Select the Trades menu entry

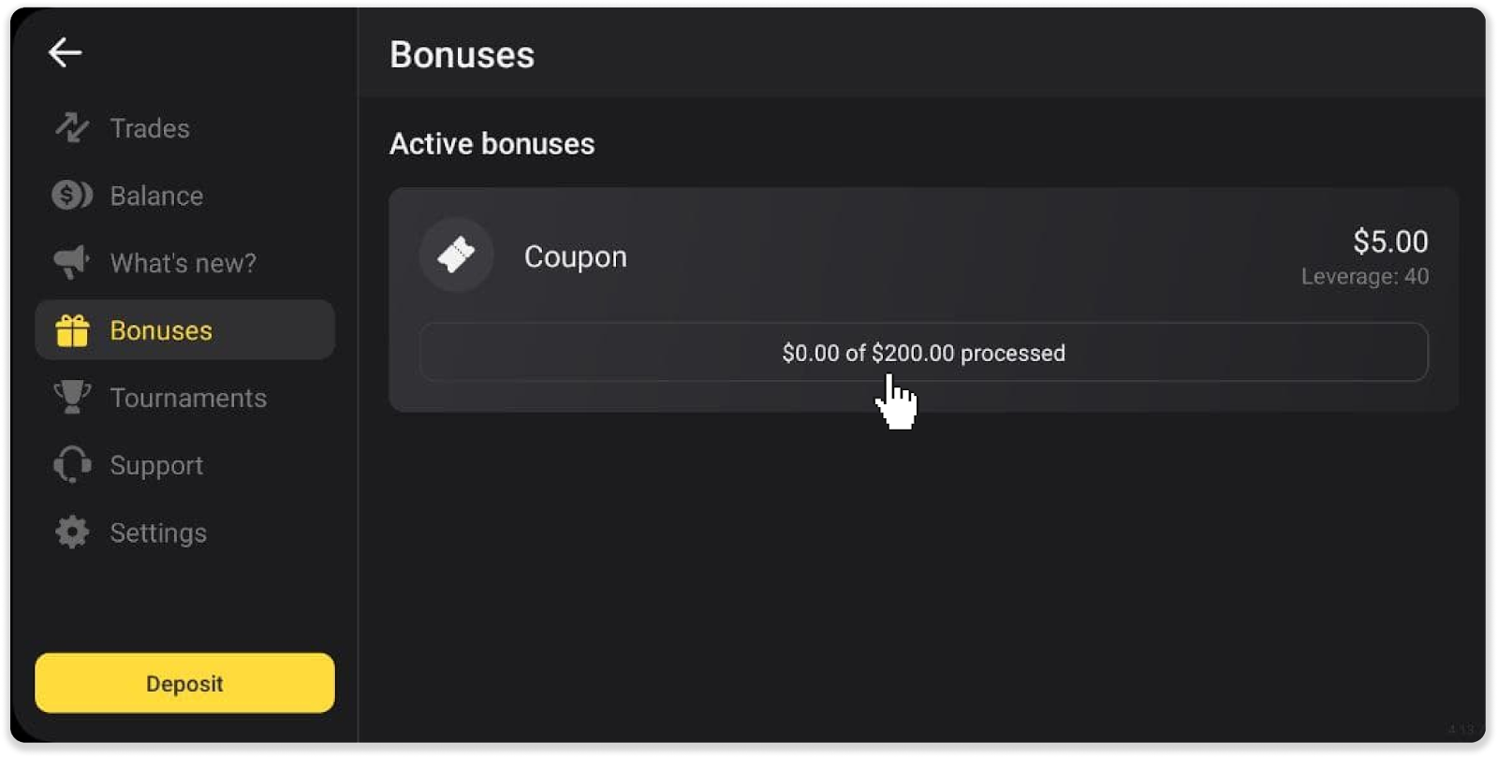149,128
